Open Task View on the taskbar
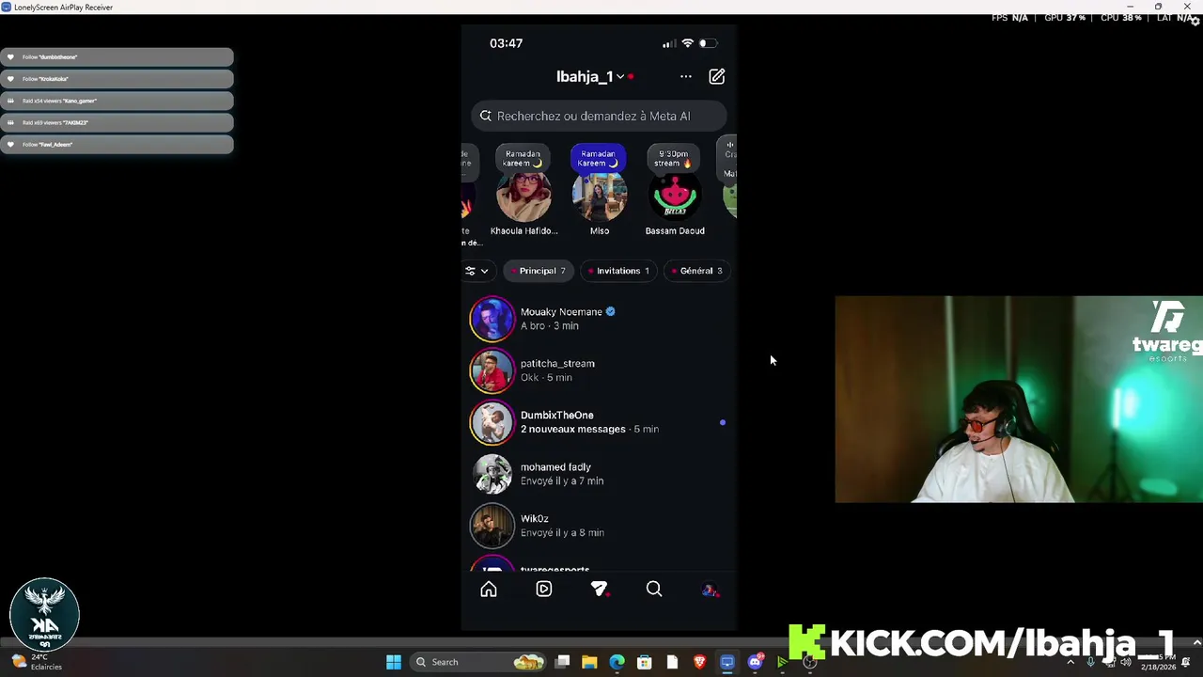Screen dimensions: 1203x677 (x=562, y=662)
